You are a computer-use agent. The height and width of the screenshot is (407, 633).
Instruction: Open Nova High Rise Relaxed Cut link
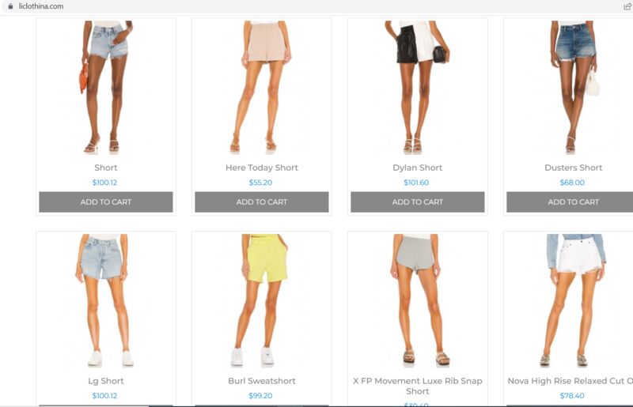570,381
